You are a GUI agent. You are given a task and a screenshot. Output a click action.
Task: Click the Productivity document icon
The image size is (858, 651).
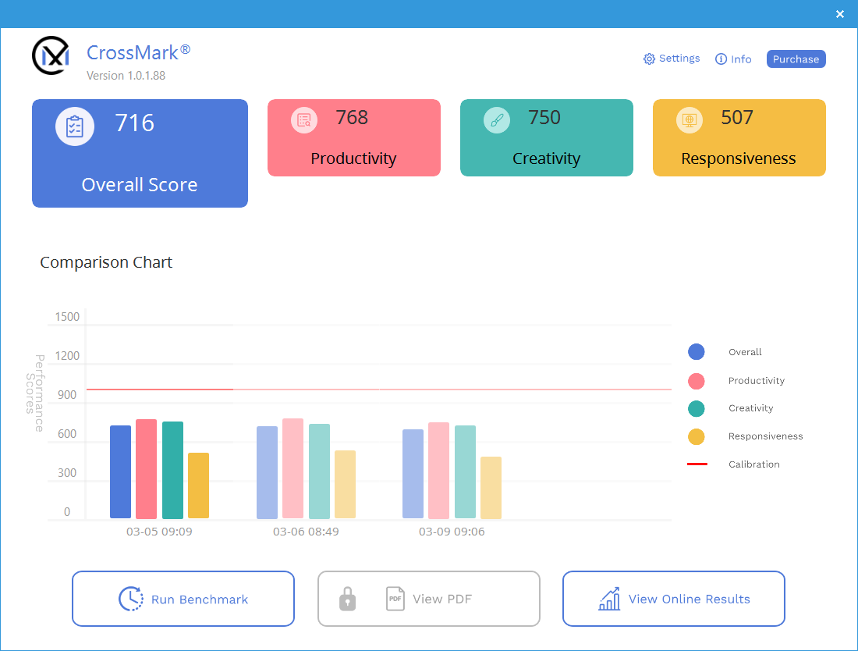point(304,120)
